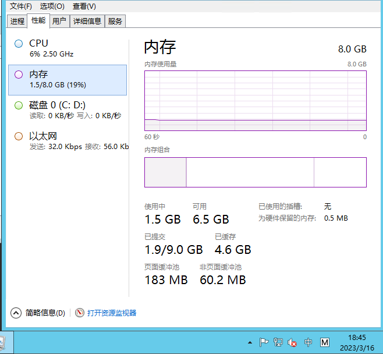This screenshot has height=354, width=383.
Task: Switch to the 进程 tab
Action: tap(17, 22)
